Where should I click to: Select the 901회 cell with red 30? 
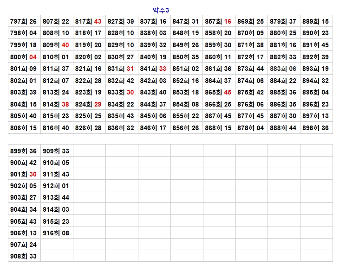click(24, 174)
